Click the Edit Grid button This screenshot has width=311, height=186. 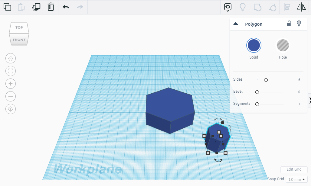294,169
